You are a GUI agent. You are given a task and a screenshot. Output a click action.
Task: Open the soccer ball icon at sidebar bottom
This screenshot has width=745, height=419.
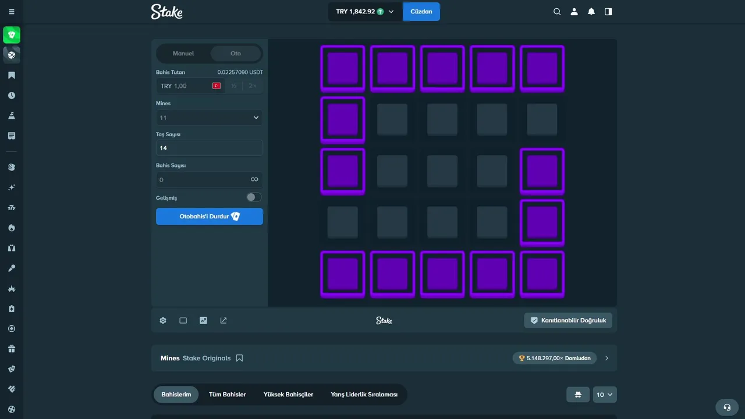(x=12, y=409)
